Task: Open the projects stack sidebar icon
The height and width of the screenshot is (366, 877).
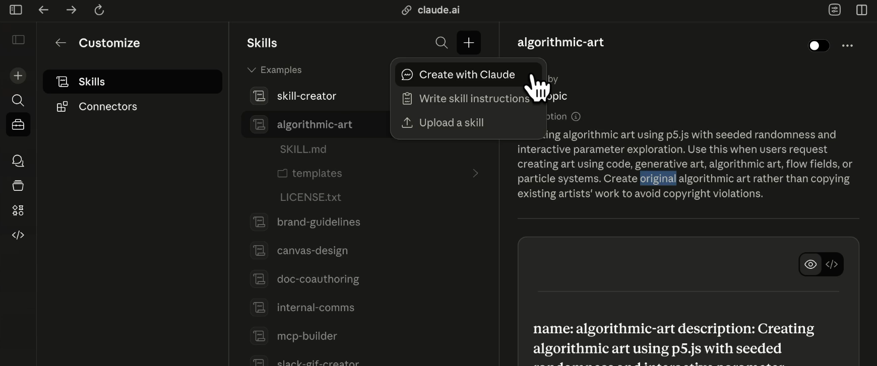Action: [x=18, y=186]
